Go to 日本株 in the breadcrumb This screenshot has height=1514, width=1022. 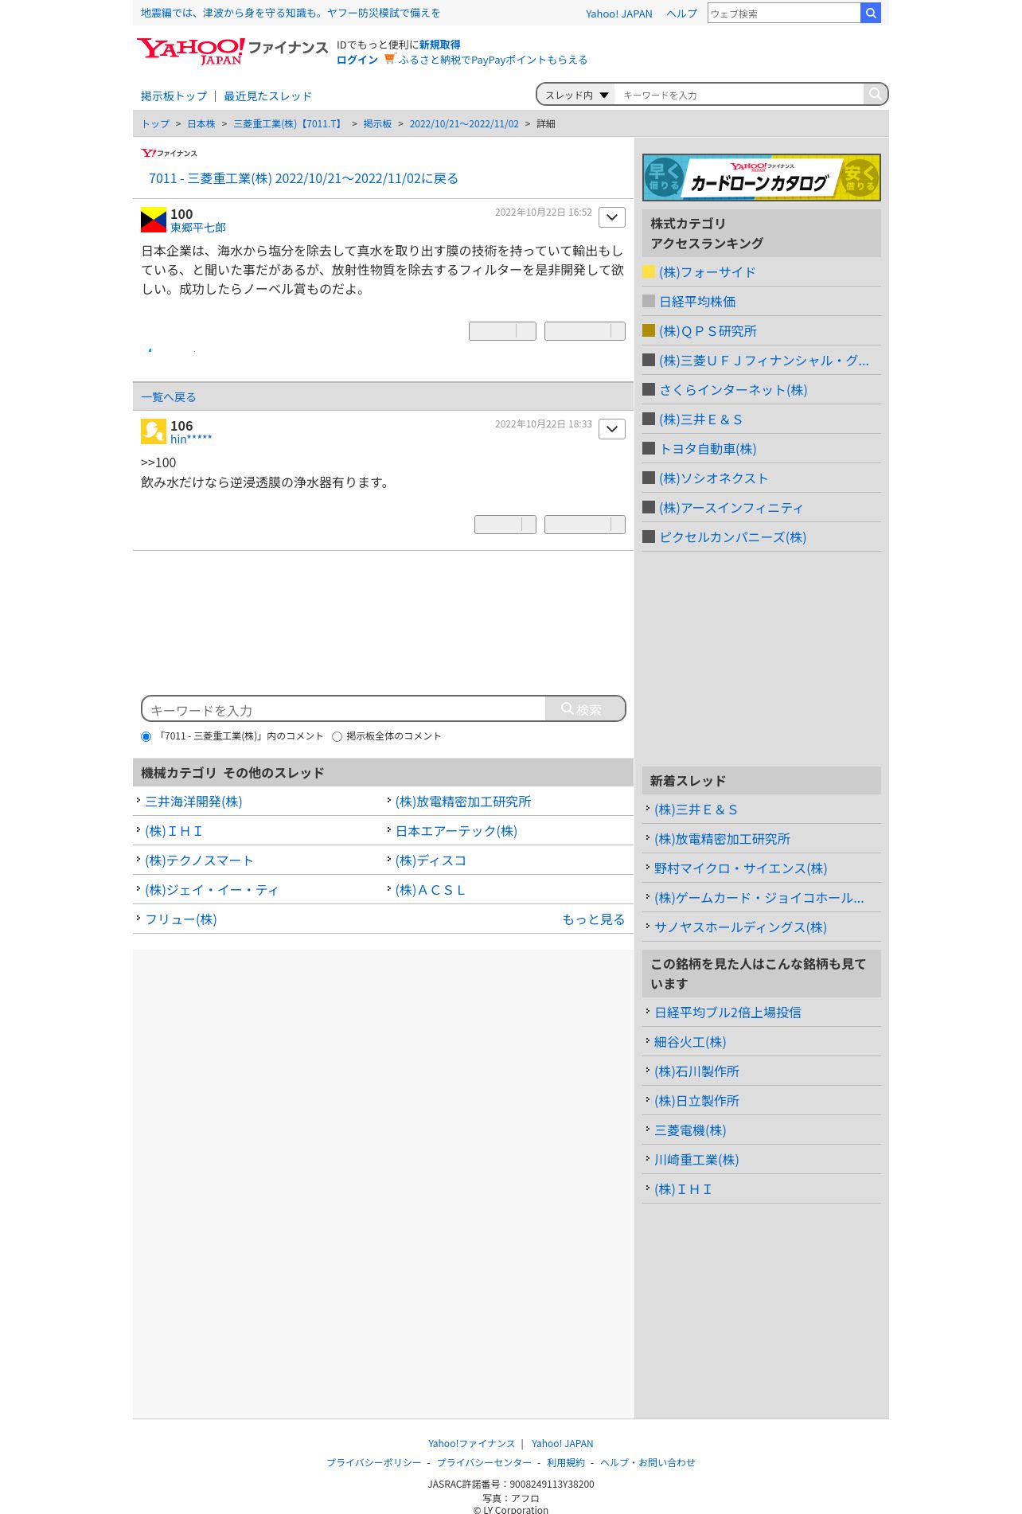pos(201,124)
